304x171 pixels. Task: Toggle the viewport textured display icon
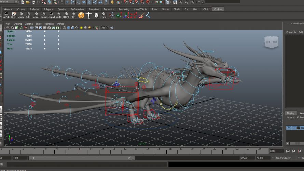click(77, 28)
